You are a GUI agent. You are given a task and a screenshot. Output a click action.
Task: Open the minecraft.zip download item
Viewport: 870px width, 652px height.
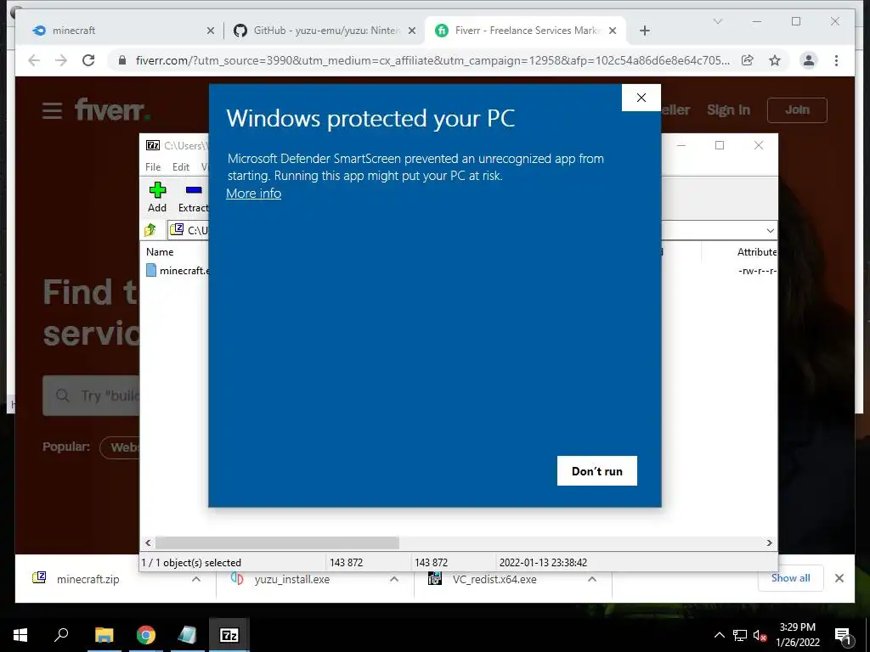coord(88,579)
